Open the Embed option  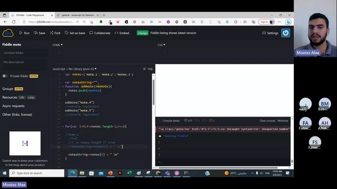point(122,33)
